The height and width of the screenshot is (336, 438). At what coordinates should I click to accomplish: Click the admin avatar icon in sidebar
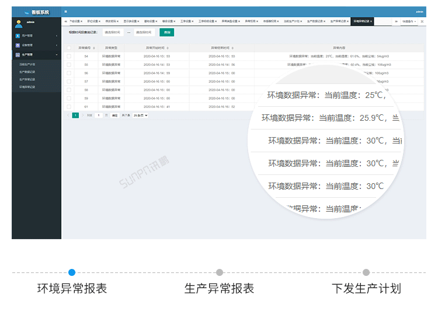click(19, 23)
